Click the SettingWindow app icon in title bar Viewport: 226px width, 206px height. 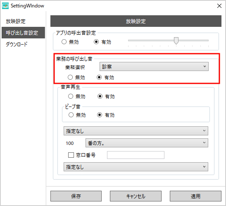click(5, 6)
